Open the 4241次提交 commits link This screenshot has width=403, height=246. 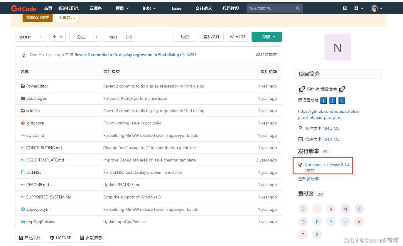coord(266,55)
